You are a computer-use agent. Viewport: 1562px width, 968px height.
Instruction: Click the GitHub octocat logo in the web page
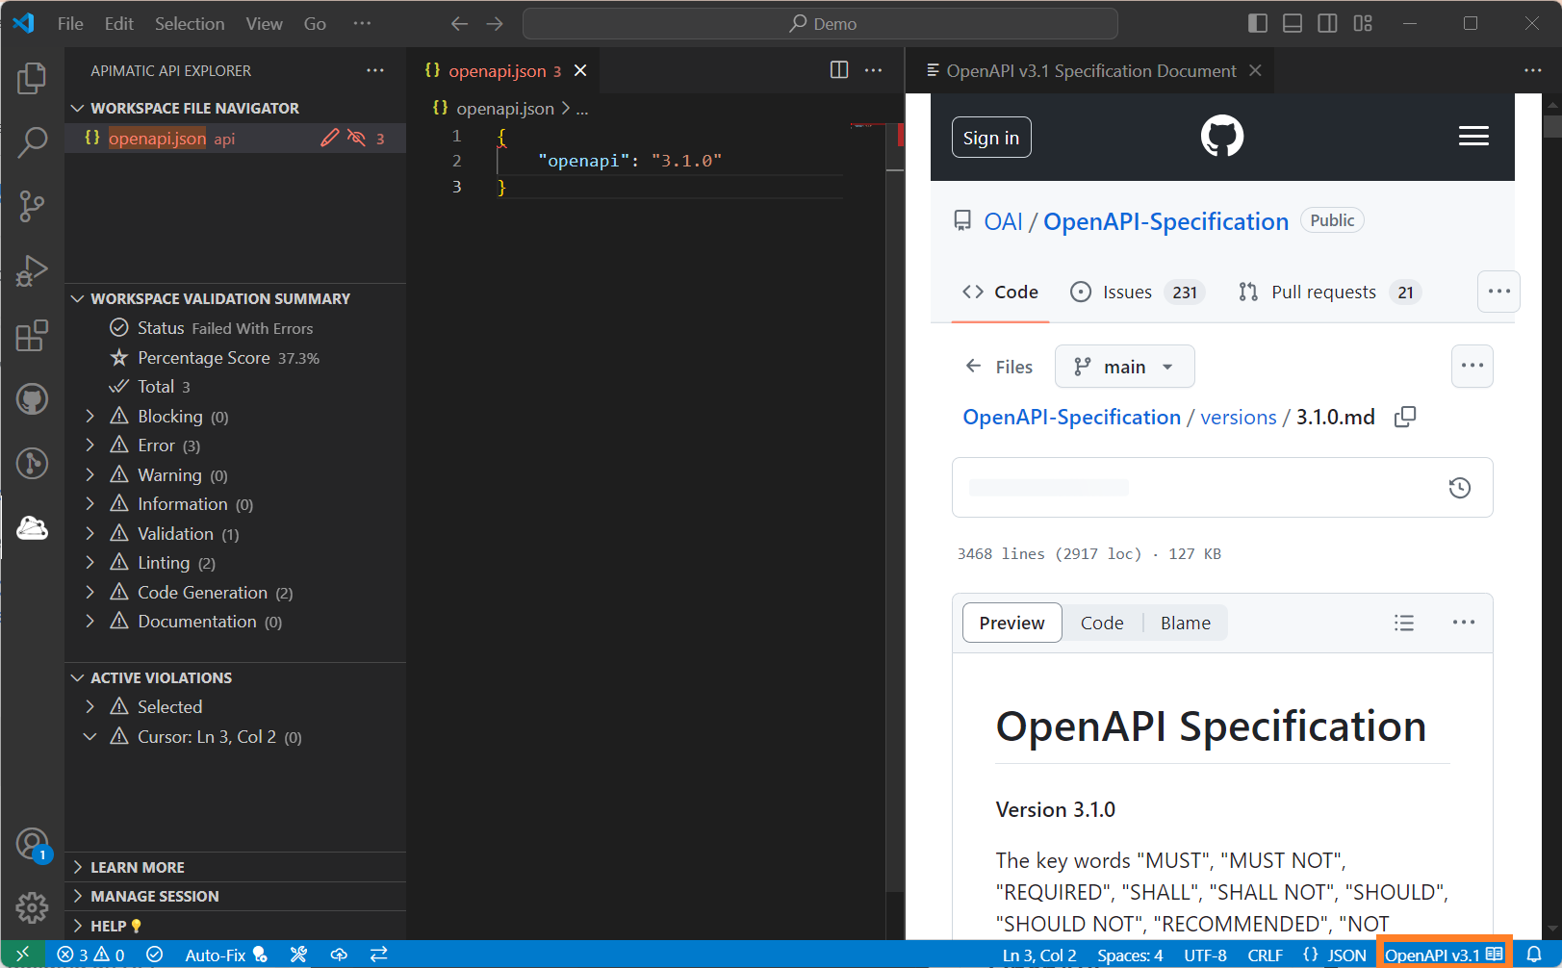[x=1222, y=136]
